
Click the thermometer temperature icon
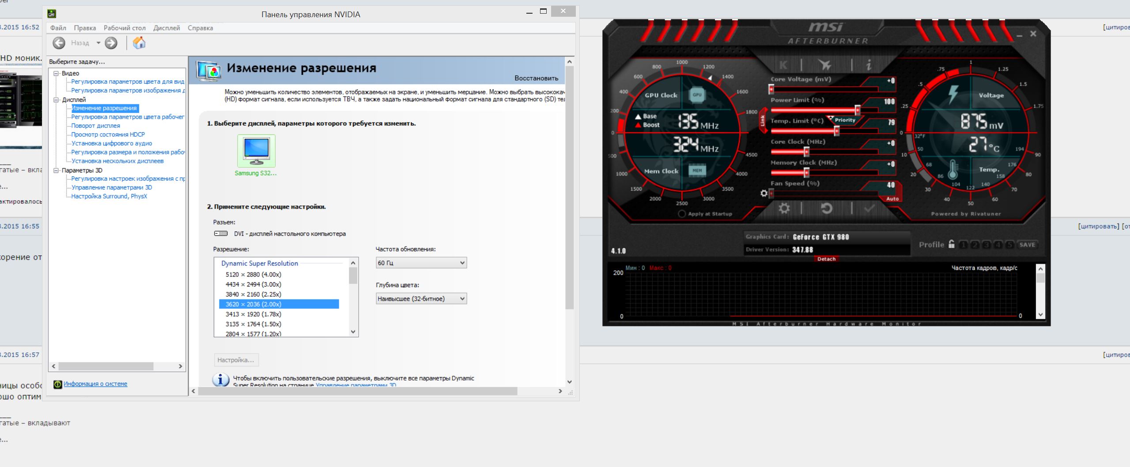952,170
